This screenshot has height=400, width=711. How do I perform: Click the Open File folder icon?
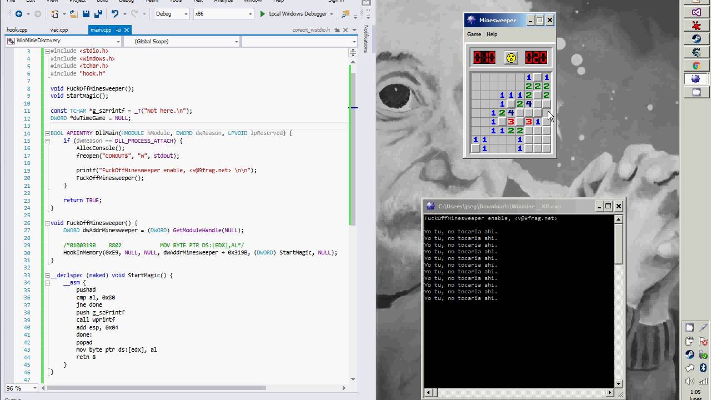73,14
